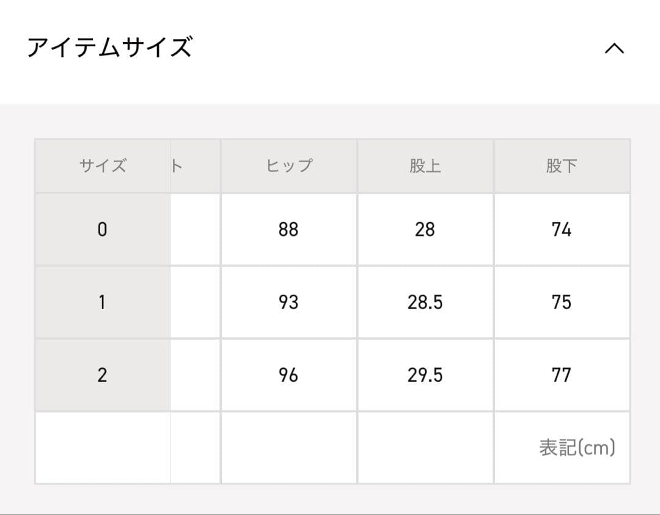The width and height of the screenshot is (660, 515).
Task: Select the rise value 28.5 cell
Action: coord(425,302)
